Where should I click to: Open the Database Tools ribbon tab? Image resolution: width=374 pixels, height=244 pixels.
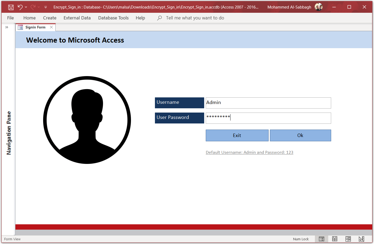(x=113, y=18)
